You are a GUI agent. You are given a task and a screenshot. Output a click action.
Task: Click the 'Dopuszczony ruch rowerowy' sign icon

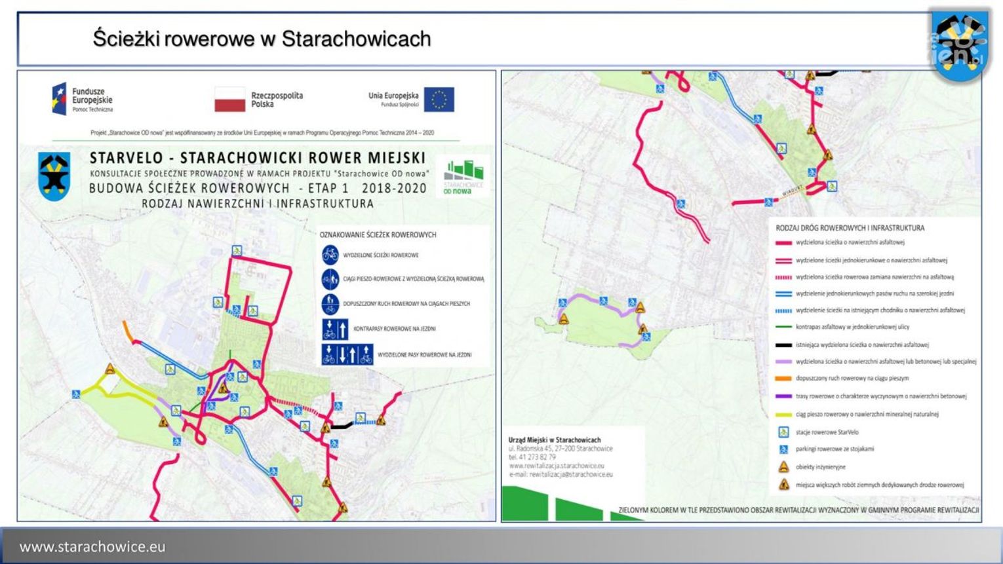330,304
